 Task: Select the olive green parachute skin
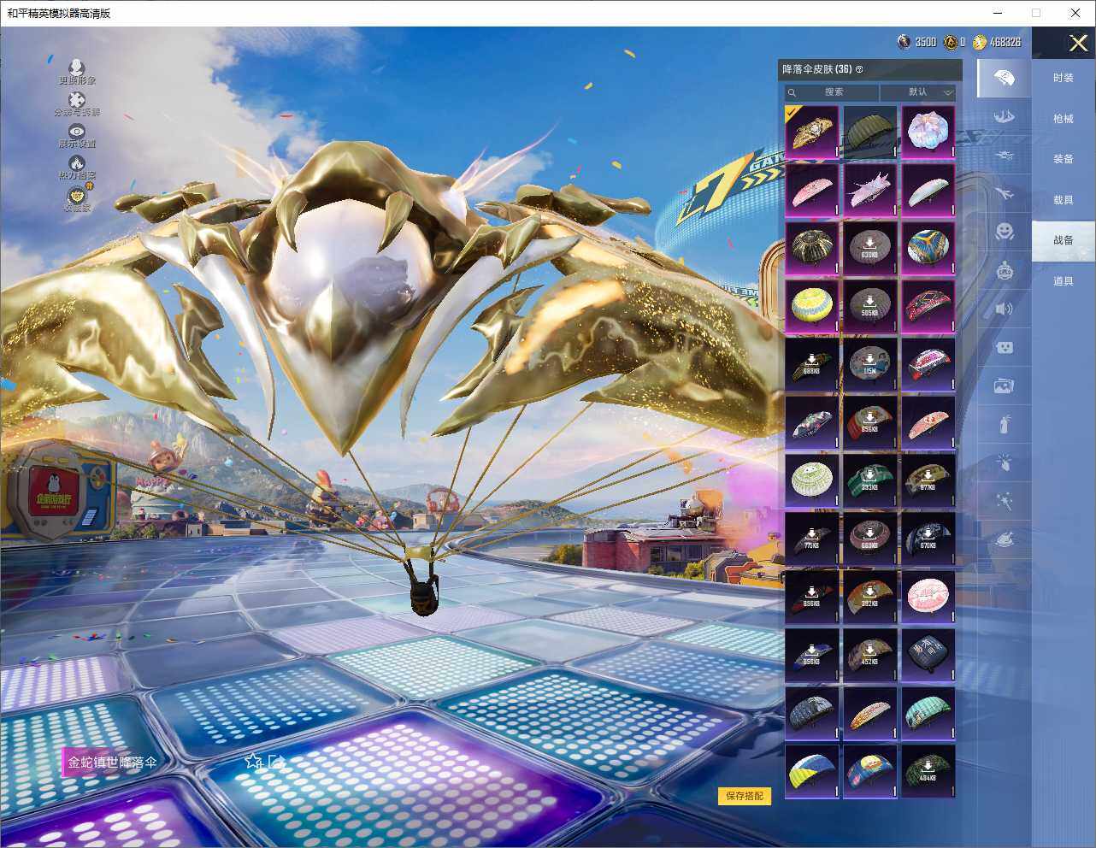click(x=869, y=132)
